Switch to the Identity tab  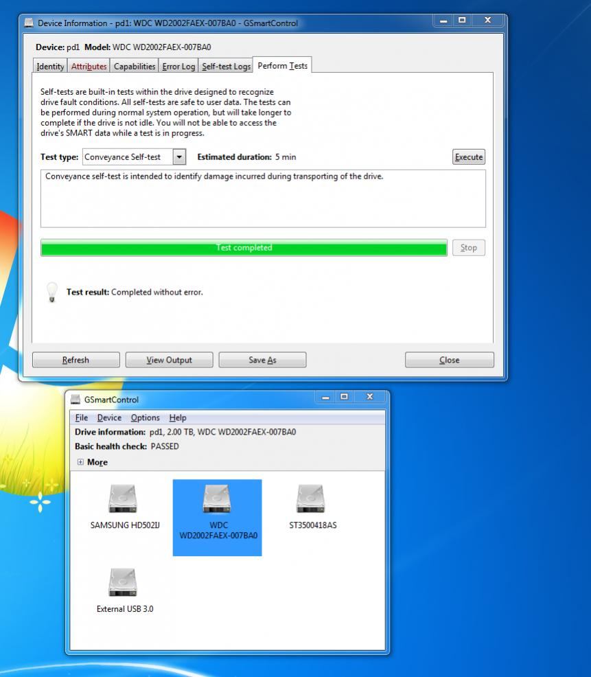50,66
